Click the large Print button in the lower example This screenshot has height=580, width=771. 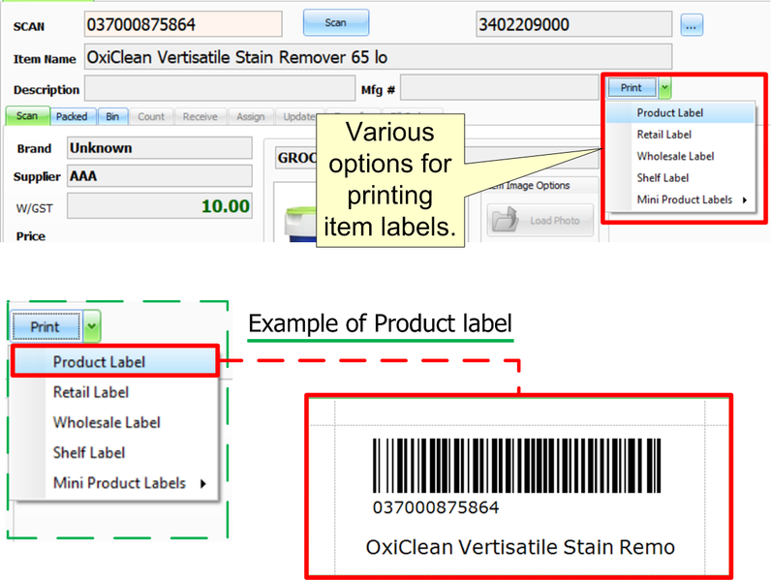pos(46,326)
